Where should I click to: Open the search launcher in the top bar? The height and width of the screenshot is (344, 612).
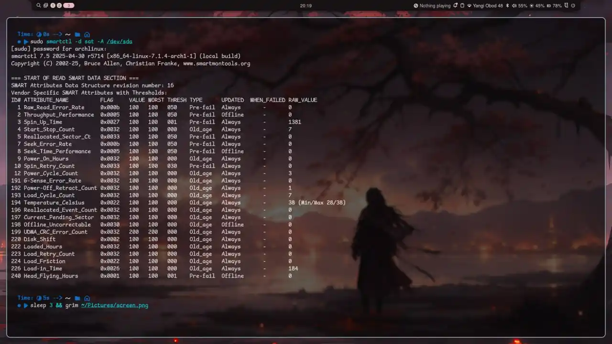39,6
